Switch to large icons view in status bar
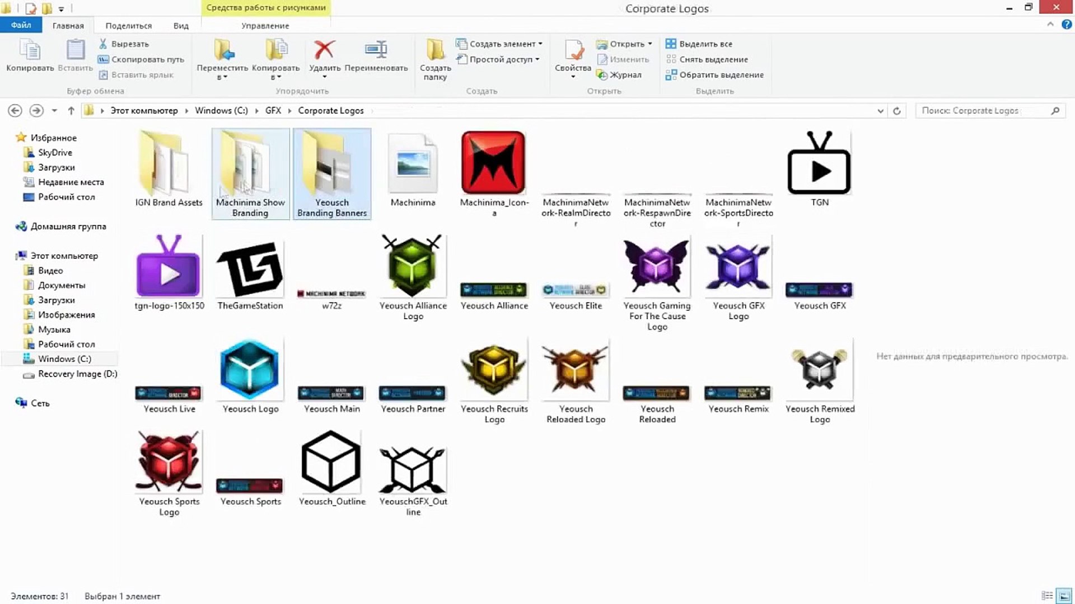The image size is (1075, 604). pyautogui.click(x=1063, y=596)
